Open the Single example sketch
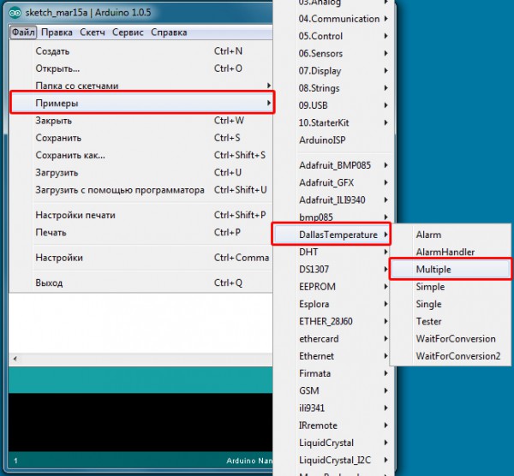The height and width of the screenshot is (476, 514). point(451,304)
